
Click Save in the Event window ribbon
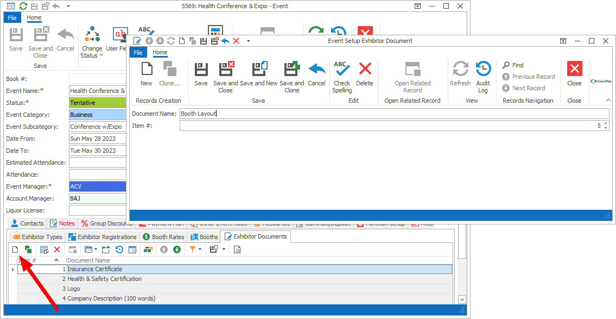pos(16,39)
